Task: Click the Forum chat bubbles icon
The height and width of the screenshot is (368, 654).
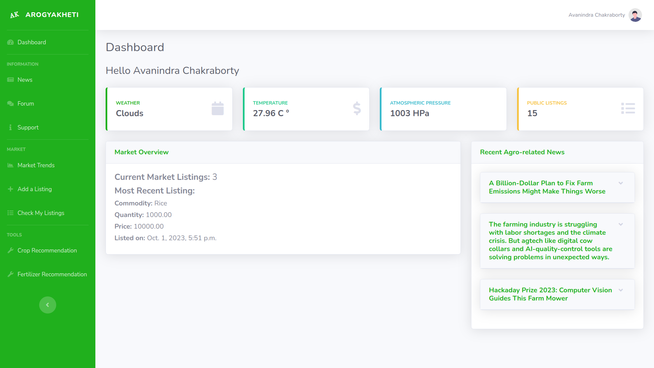Action: click(11, 104)
